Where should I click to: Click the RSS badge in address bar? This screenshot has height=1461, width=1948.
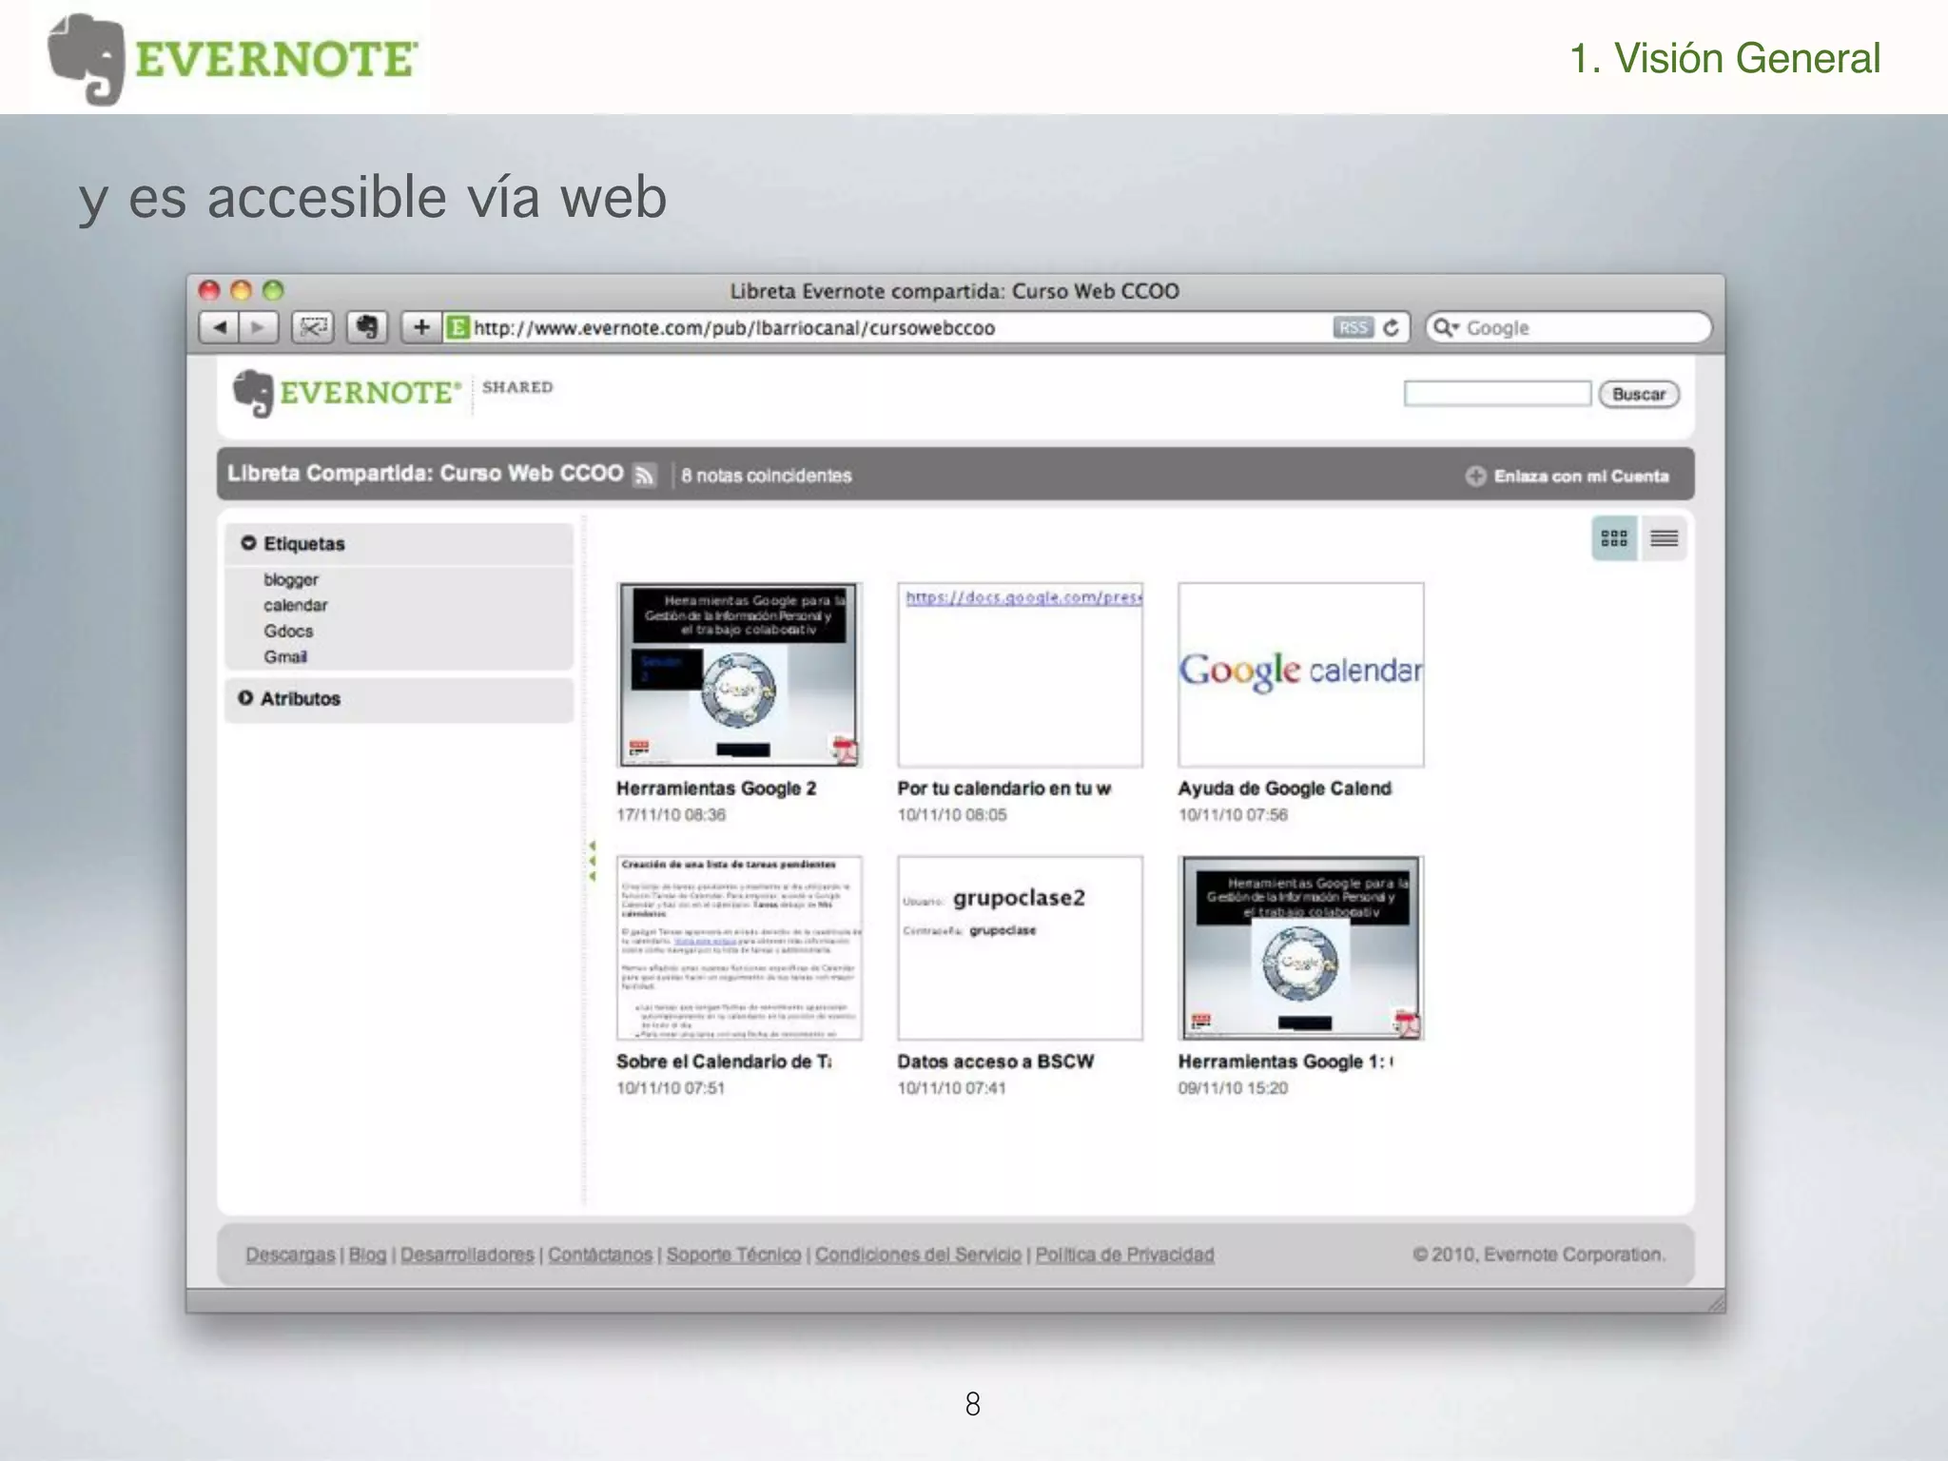[1353, 328]
